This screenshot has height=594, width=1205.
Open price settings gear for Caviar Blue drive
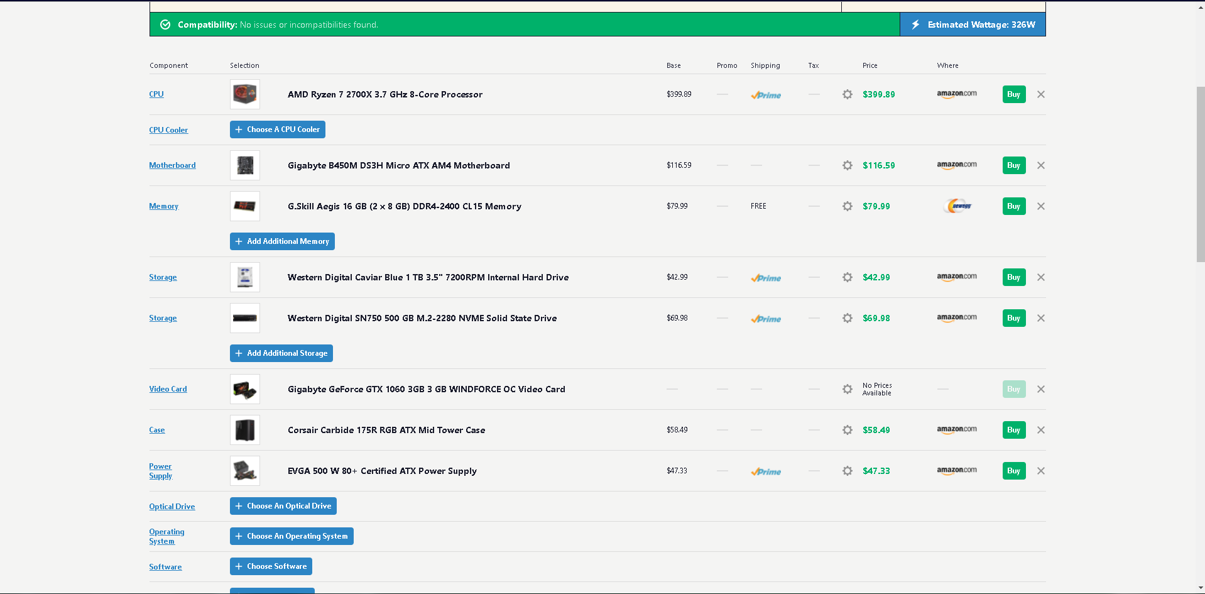click(x=848, y=277)
